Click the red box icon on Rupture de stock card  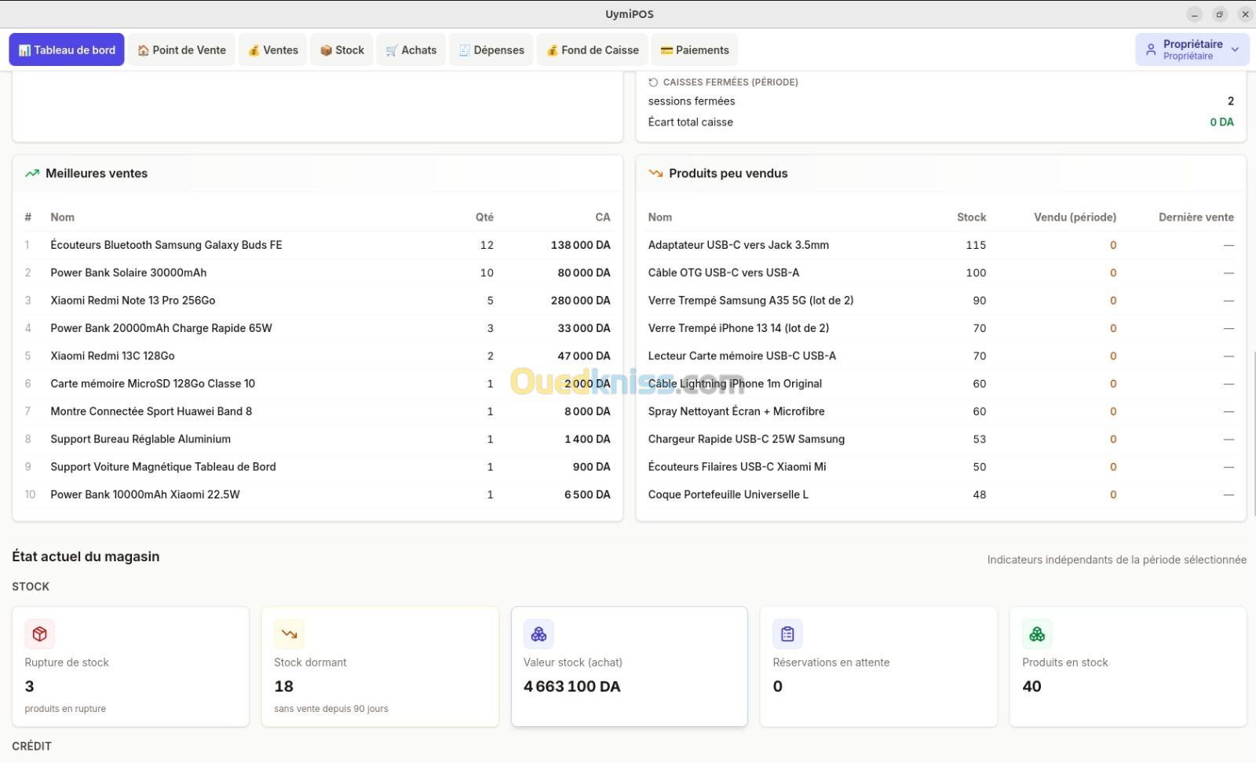[x=39, y=634]
